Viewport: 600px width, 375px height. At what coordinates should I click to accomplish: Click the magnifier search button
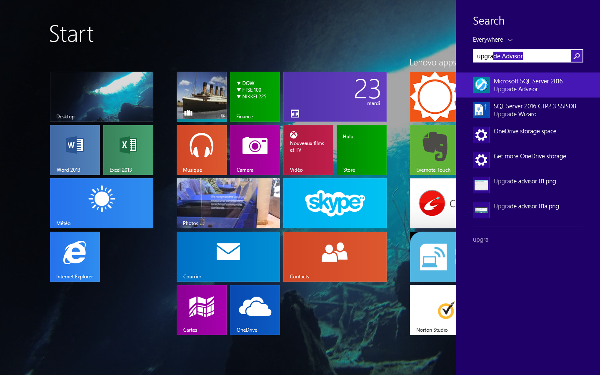click(x=577, y=56)
